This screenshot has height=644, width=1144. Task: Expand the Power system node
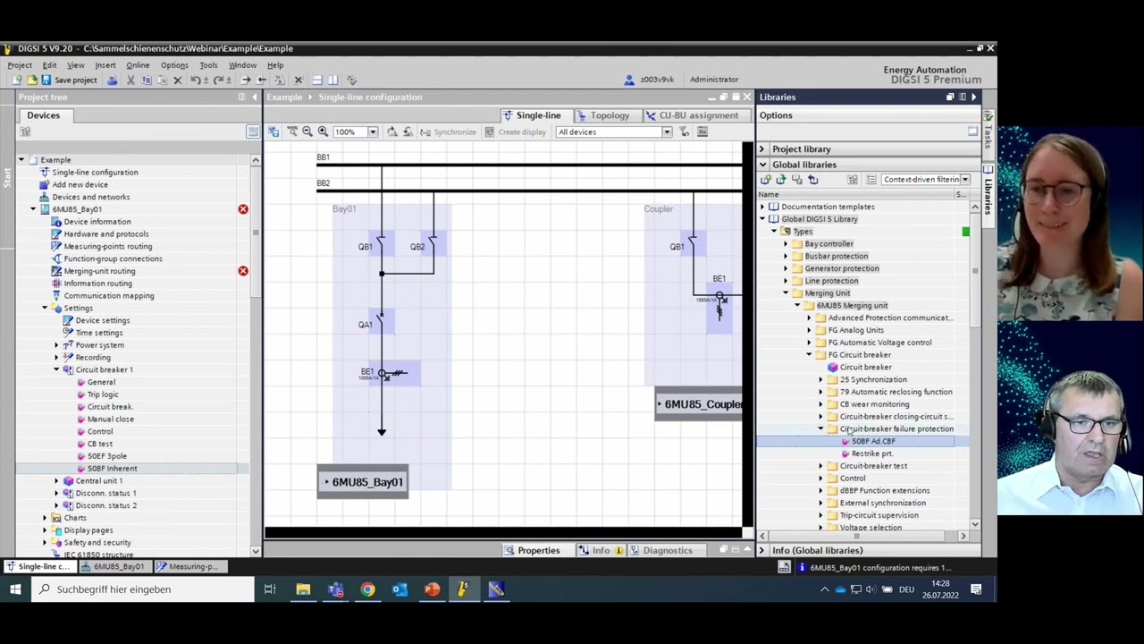[56, 345]
